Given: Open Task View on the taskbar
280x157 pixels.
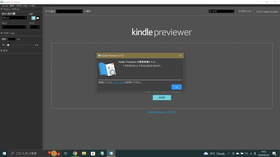Looking at the screenshot, I should [x=66, y=153].
